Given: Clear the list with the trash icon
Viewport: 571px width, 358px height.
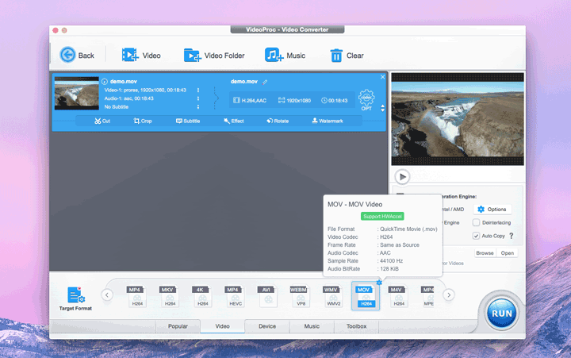Looking at the screenshot, I should pyautogui.click(x=336, y=56).
